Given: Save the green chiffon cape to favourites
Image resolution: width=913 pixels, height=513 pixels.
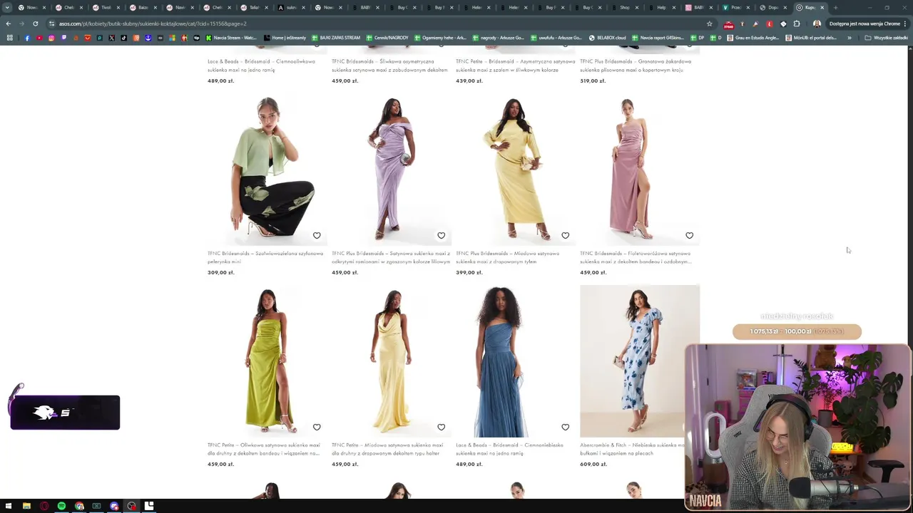Looking at the screenshot, I should 317,235.
